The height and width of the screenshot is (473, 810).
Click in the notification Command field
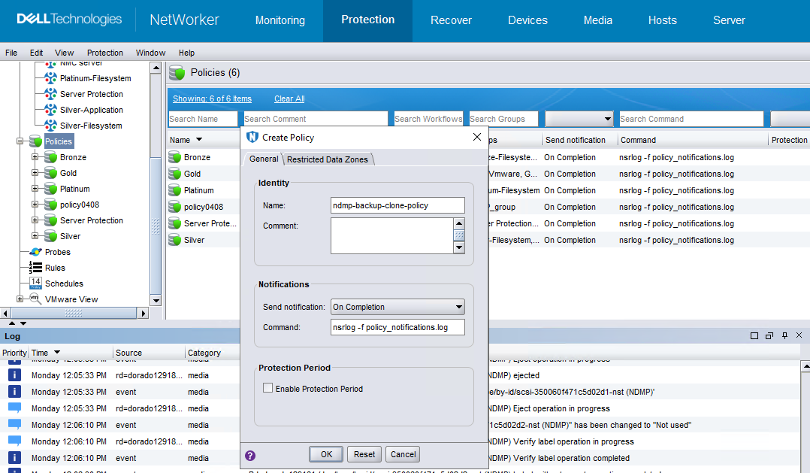coord(397,327)
